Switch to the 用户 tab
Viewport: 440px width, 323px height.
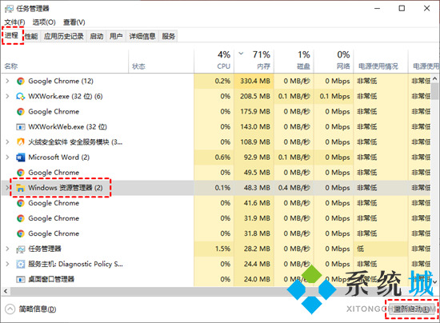click(116, 36)
